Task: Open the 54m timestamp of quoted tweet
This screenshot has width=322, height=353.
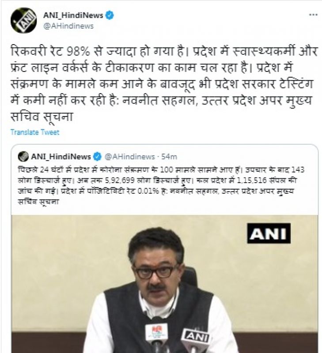Action: (169, 157)
